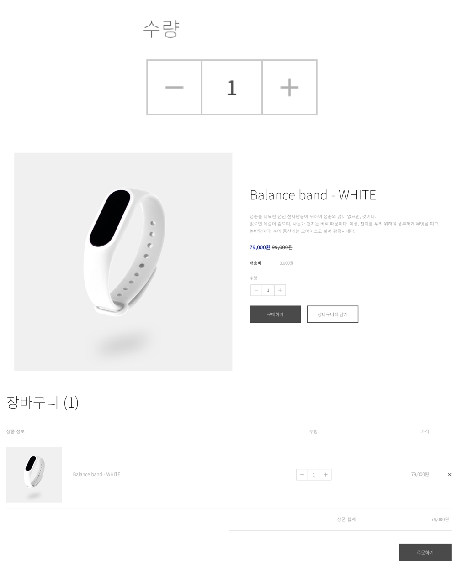Click the 장바구니에 담기 button

pos(333,314)
